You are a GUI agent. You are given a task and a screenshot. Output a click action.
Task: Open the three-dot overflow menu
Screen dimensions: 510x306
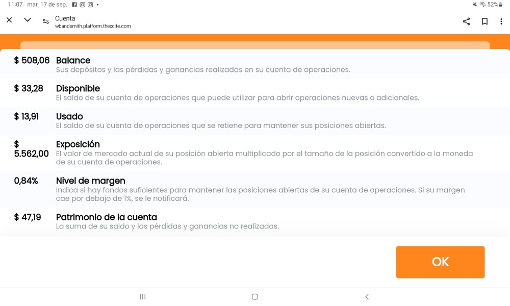(501, 21)
